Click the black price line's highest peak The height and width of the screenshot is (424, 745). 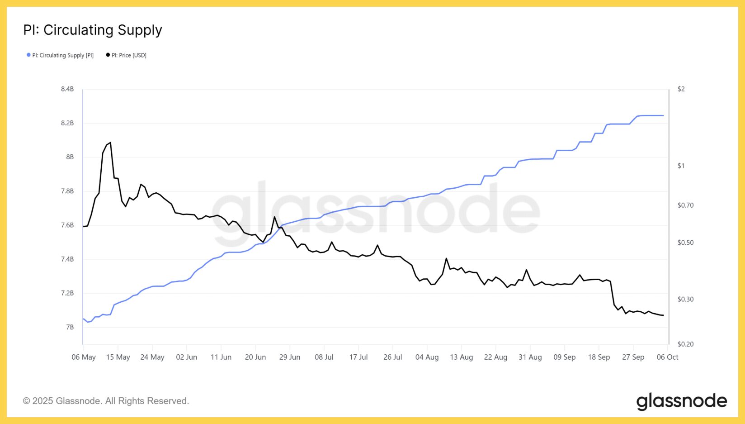tap(110, 143)
